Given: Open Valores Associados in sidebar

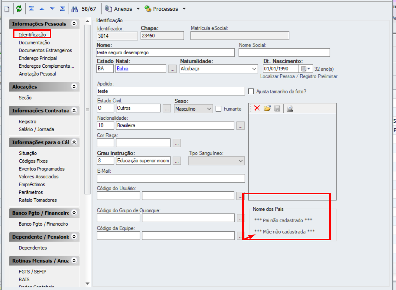Looking at the screenshot, I should (39, 177).
